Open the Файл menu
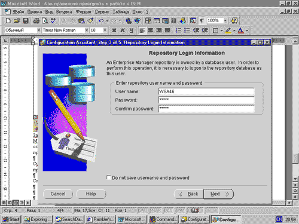 click(19, 12)
